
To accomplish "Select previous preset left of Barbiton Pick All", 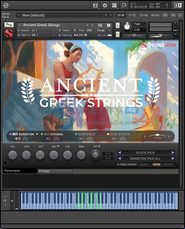I will point(120,158).
